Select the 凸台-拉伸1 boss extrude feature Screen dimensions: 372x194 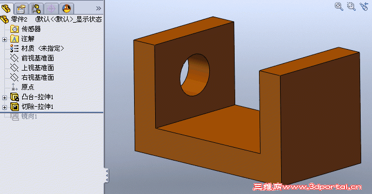click(37, 97)
